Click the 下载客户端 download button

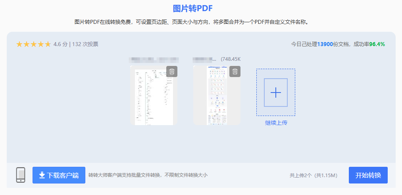(59, 175)
